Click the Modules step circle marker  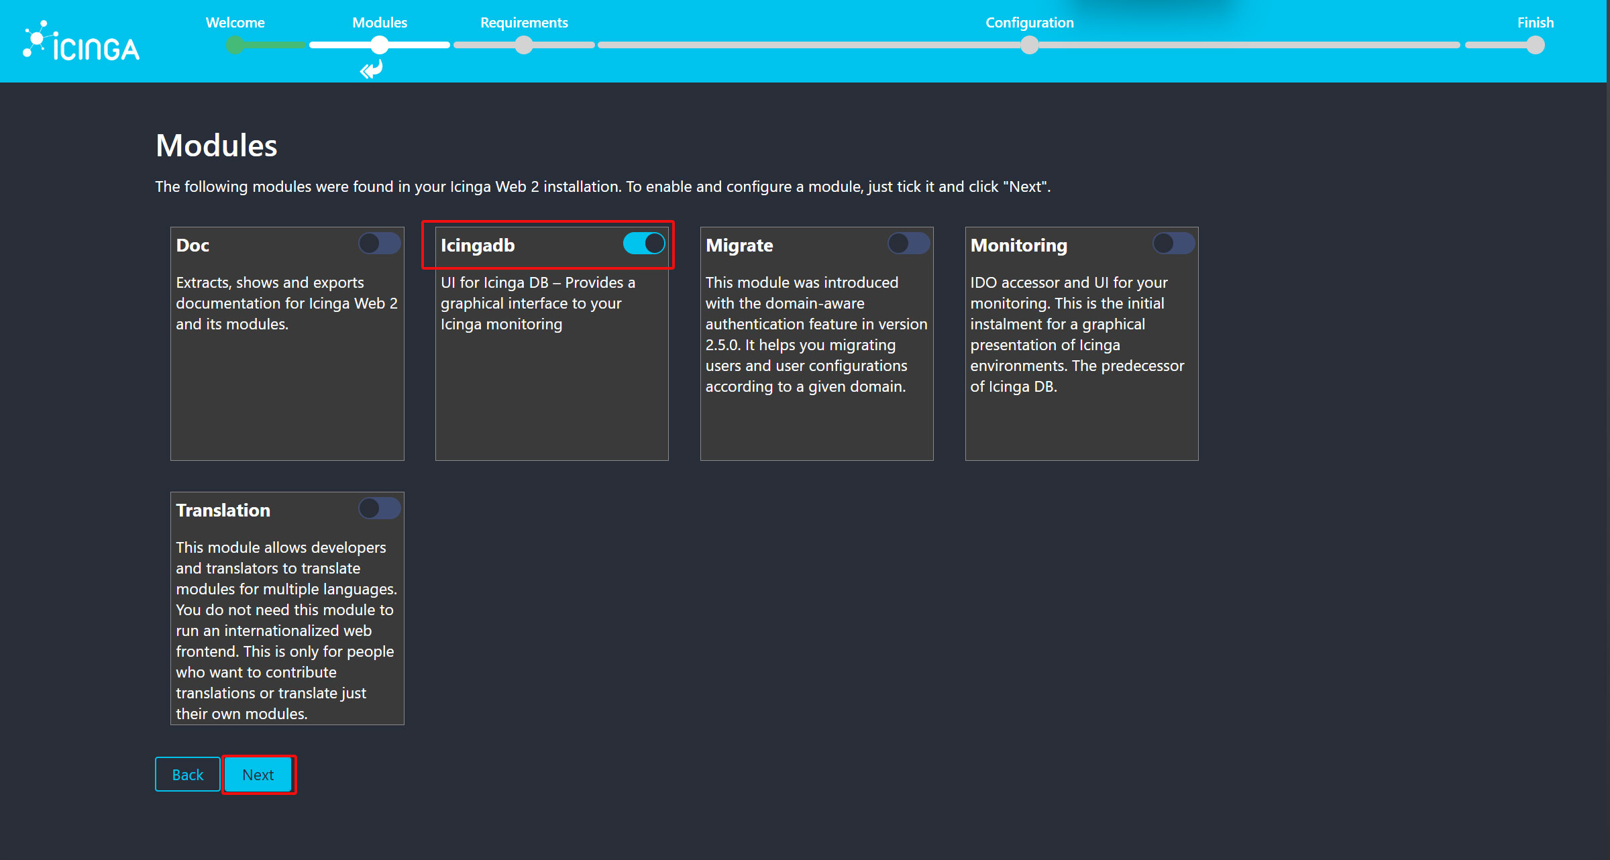pos(380,45)
